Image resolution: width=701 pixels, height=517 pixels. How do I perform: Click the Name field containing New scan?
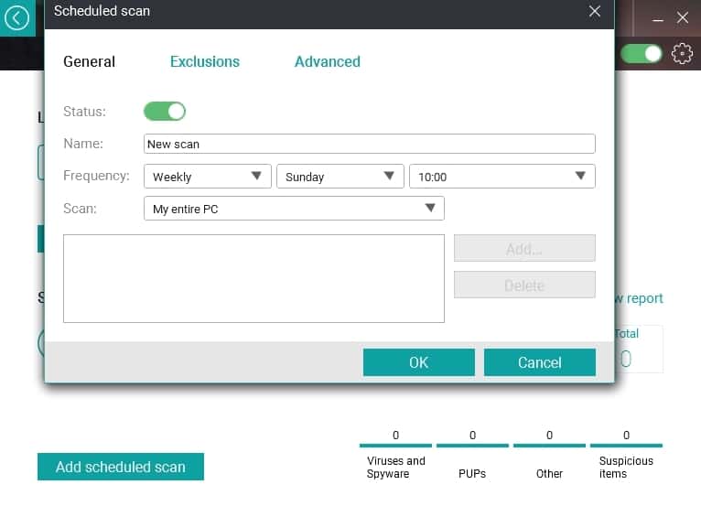(x=370, y=144)
